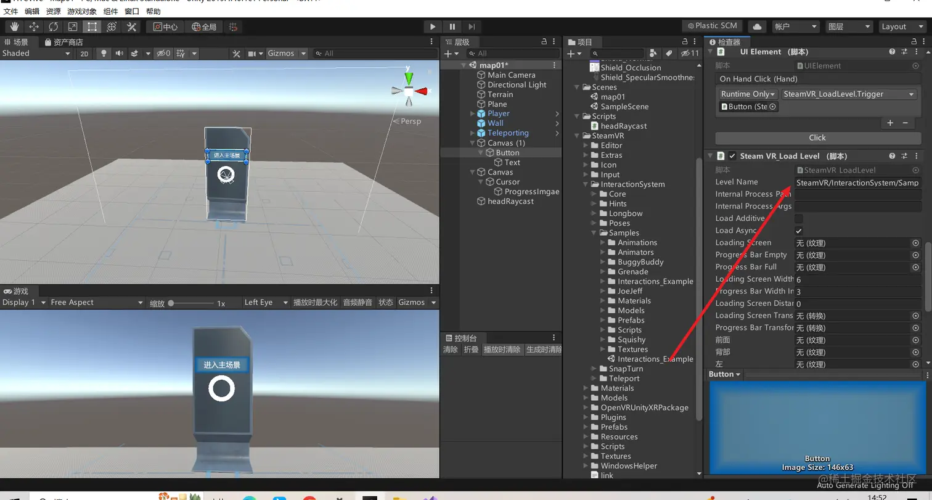Open help for UI Element component

click(x=892, y=52)
